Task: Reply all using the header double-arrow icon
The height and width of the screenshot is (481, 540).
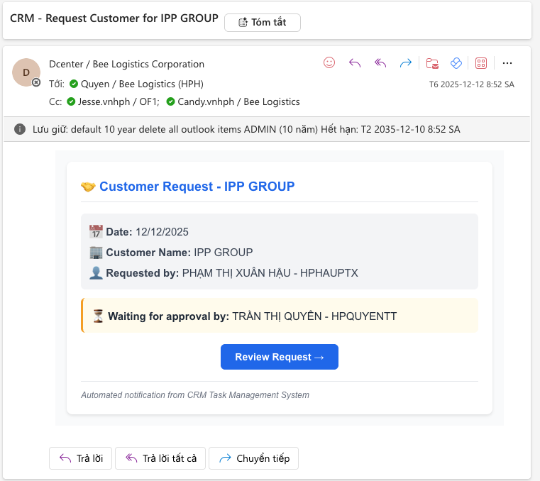Action: (x=380, y=63)
